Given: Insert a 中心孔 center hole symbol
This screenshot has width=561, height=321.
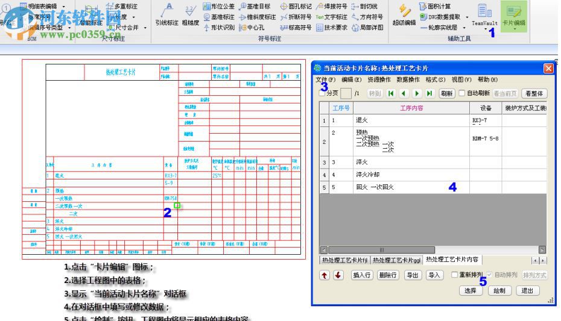Looking at the screenshot, I should 252,27.
